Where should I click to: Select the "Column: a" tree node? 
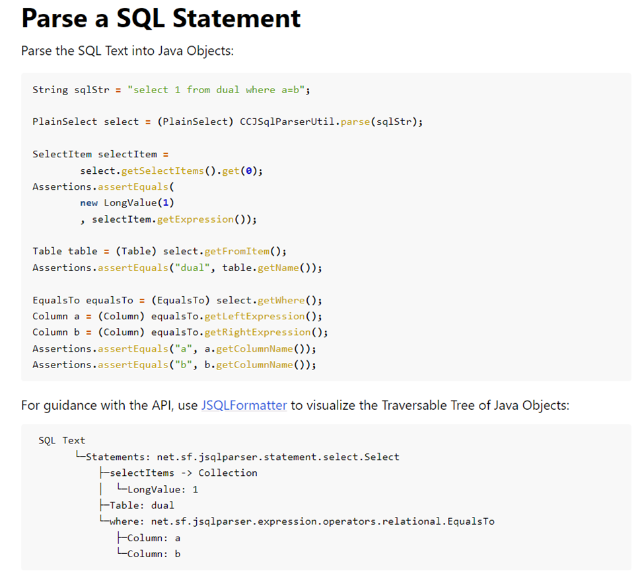click(153, 538)
